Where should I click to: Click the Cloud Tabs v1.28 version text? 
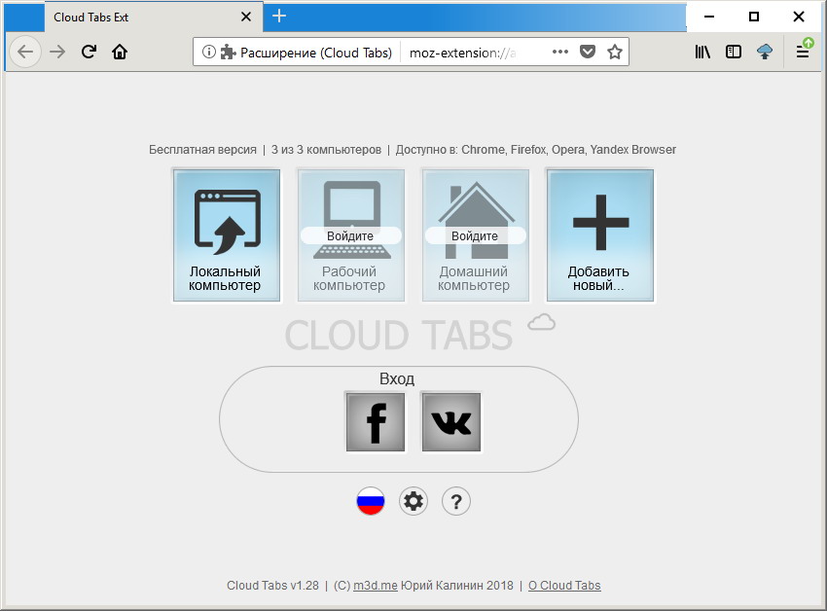coord(272,586)
